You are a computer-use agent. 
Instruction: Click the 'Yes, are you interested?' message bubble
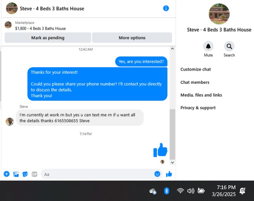coord(141,62)
